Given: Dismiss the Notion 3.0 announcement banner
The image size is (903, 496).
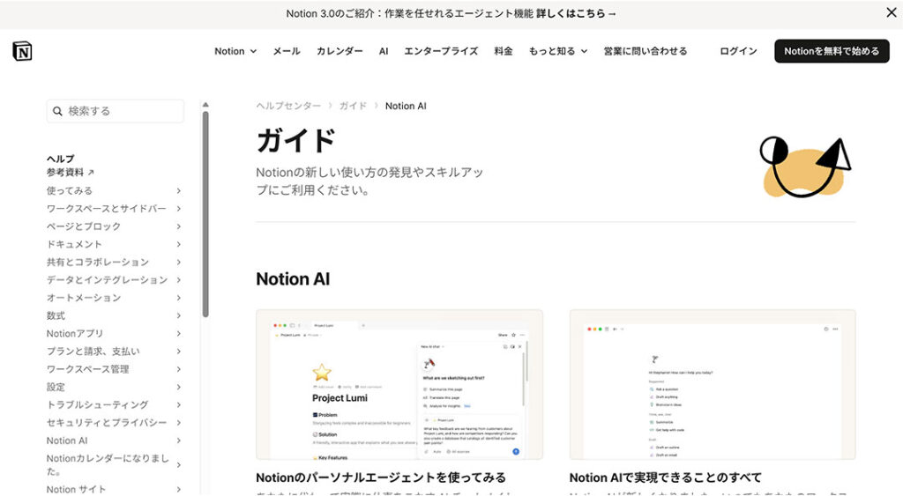Looking at the screenshot, I should pos(891,12).
